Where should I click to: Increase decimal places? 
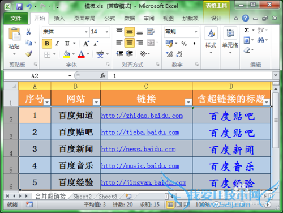(x=169, y=54)
